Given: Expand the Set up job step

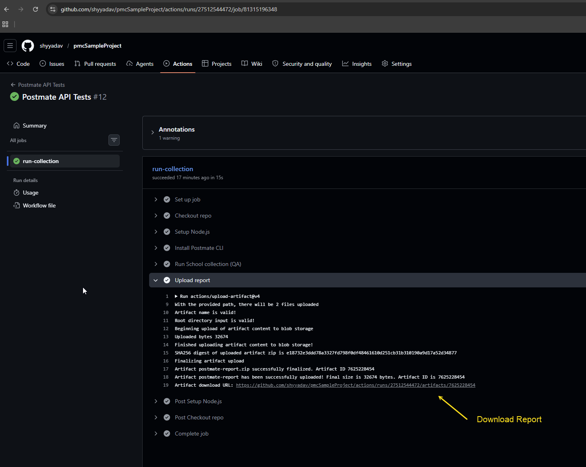Looking at the screenshot, I should click(156, 199).
